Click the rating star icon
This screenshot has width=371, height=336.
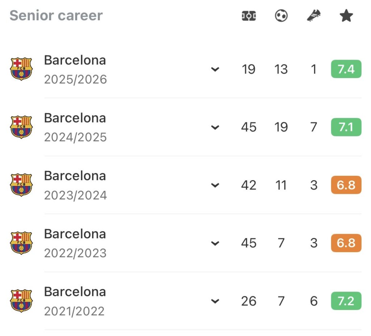[x=346, y=16]
